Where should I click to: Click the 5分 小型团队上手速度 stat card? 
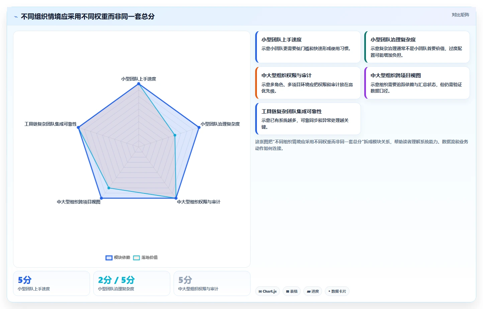tap(52, 283)
